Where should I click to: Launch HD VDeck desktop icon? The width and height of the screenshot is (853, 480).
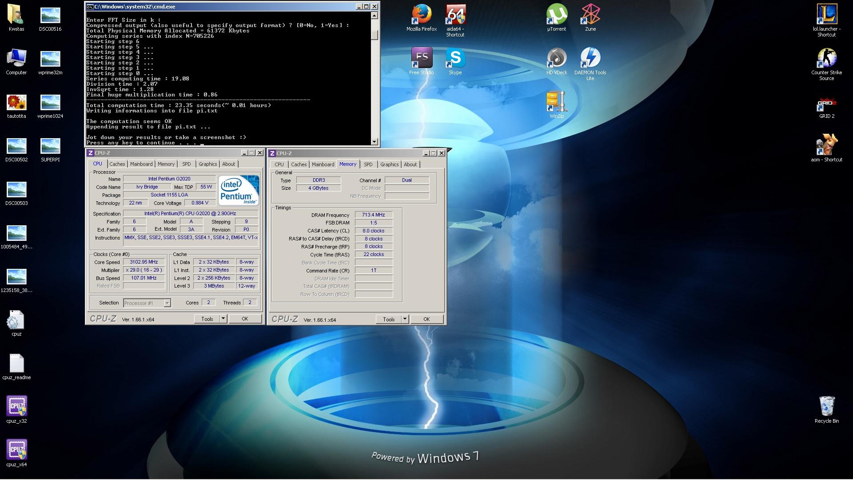point(557,61)
